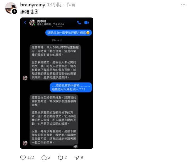Repost using the circular arrows icon
Image resolution: width=193 pixels, height=163 pixels.
point(60,158)
